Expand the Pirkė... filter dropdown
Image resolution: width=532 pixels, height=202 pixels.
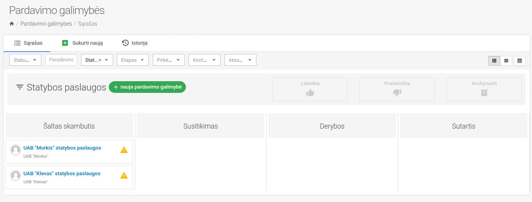pyautogui.click(x=168, y=60)
